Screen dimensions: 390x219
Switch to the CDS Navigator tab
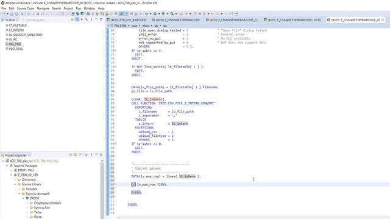click(x=35, y=20)
